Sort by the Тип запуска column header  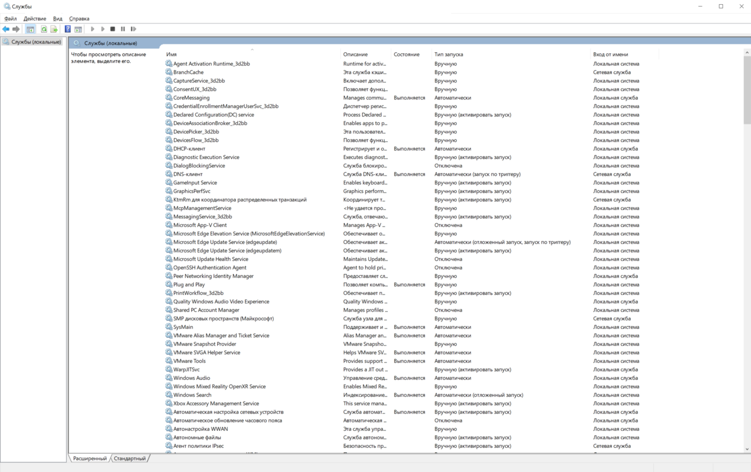(x=448, y=55)
